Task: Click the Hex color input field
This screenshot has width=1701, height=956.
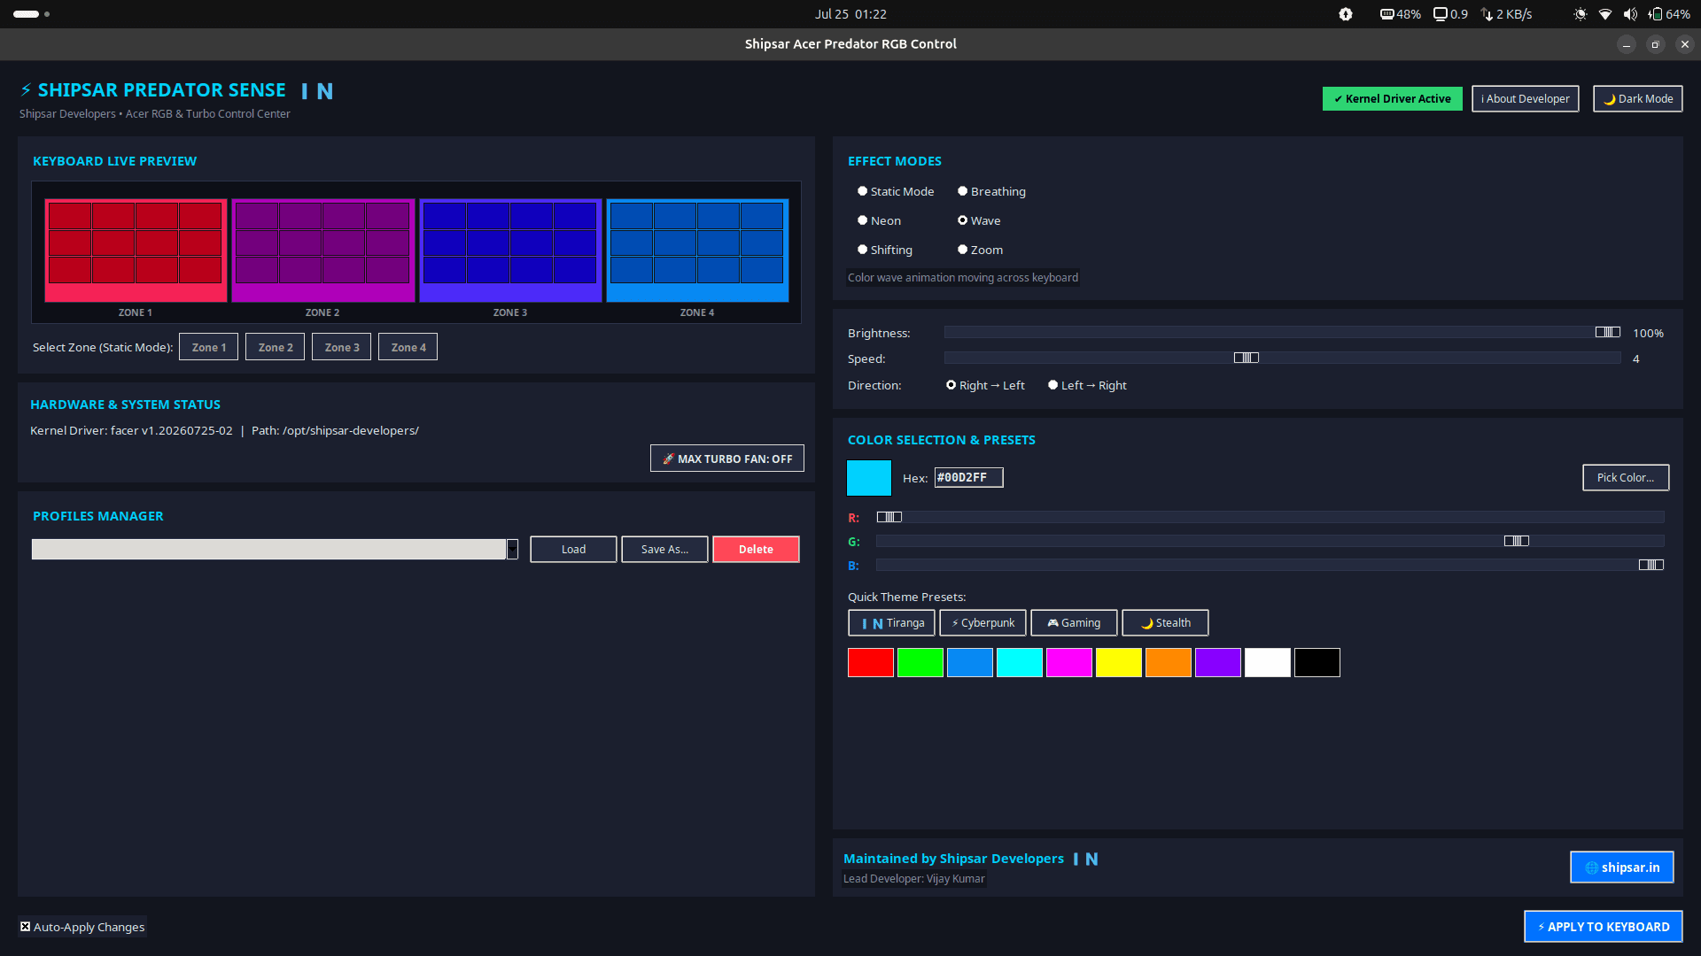Action: [x=968, y=477]
